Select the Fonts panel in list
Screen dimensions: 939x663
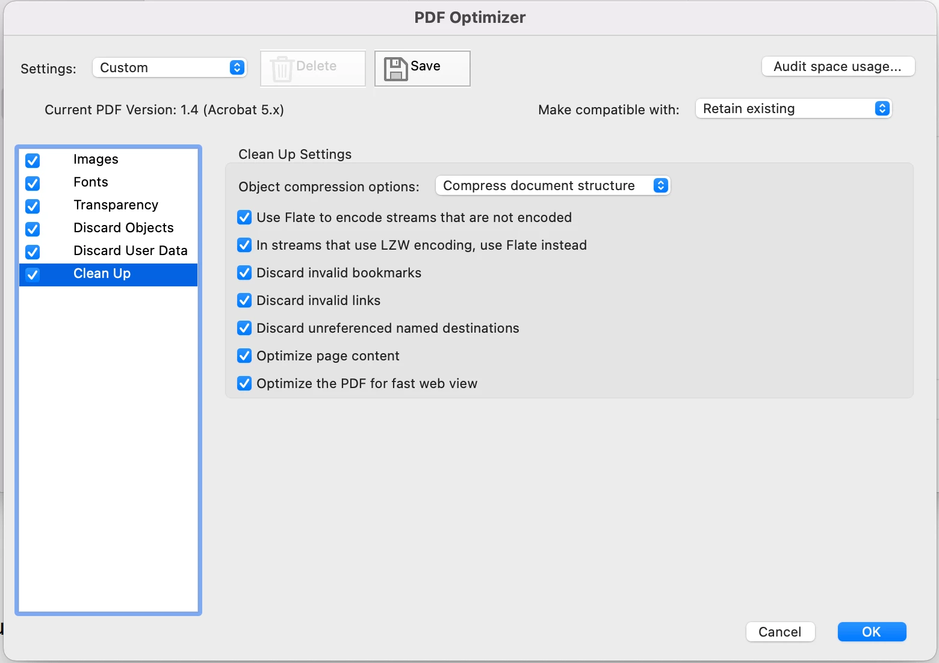click(108, 182)
